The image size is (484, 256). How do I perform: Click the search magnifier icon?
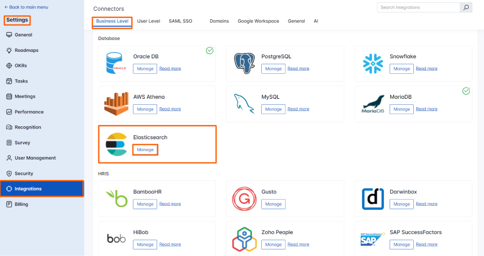[466, 7]
